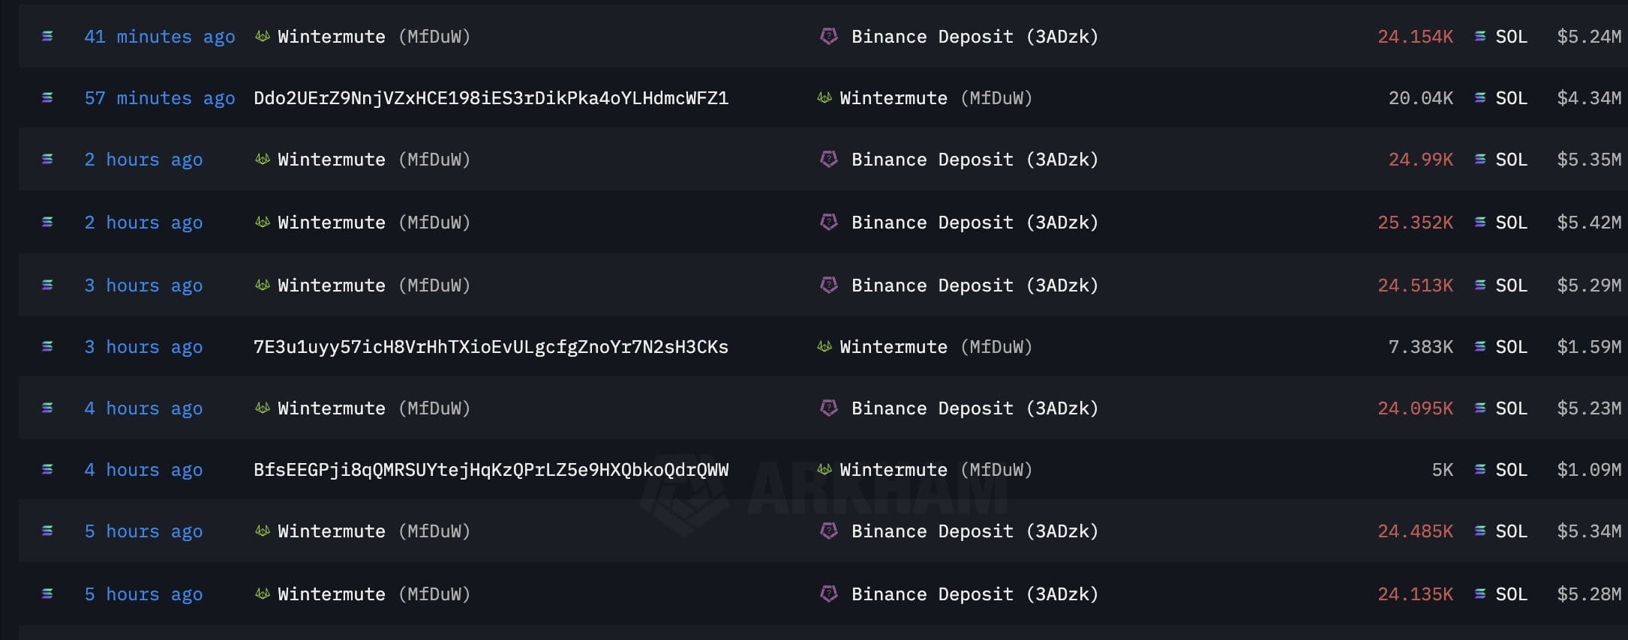This screenshot has height=640, width=1628.
Task: Click SOL token icon beside 20.04K amount
Action: pyautogui.click(x=1480, y=97)
